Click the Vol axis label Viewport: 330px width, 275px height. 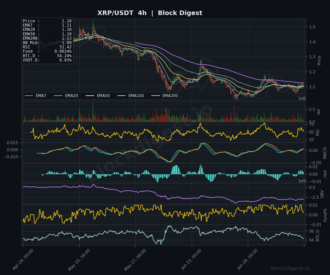coord(319,112)
